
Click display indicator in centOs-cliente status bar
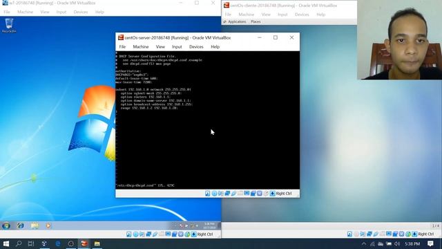(x=389, y=234)
